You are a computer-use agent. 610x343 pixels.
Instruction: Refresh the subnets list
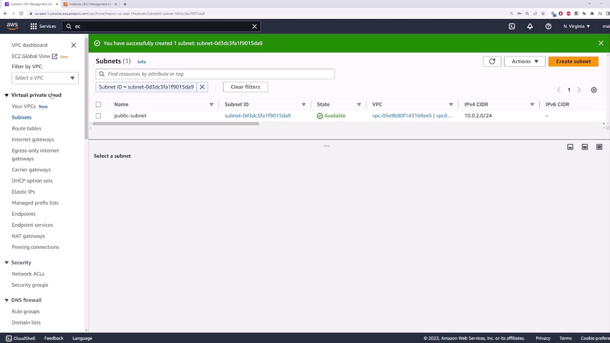(x=492, y=61)
